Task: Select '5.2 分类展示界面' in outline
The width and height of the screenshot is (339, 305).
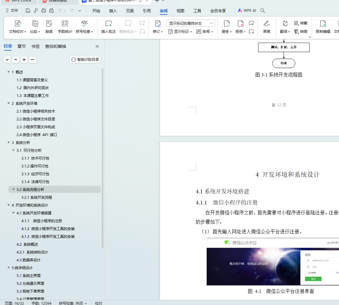Action: [x=30, y=283]
